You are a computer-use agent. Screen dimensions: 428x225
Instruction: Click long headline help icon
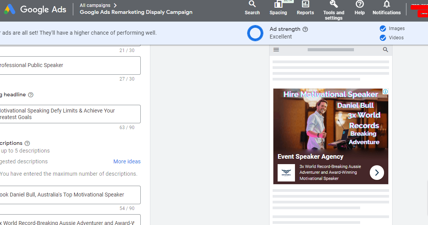[31, 95]
